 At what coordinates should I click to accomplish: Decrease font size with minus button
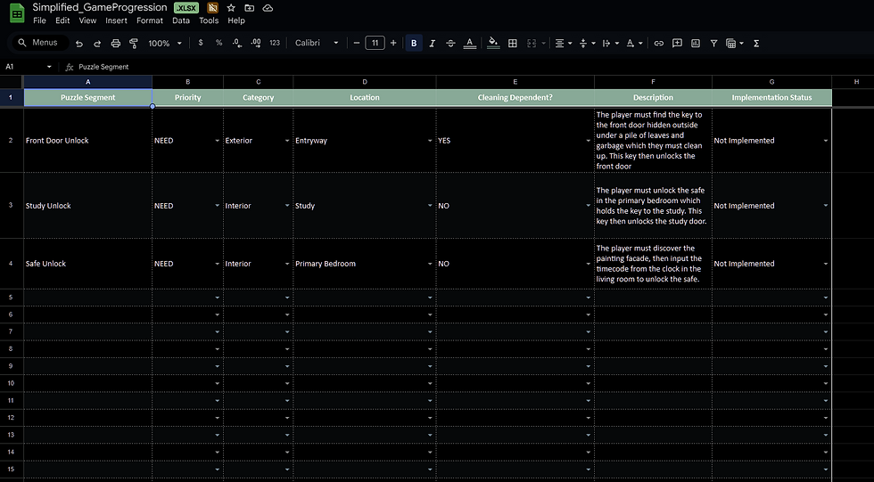coord(357,43)
